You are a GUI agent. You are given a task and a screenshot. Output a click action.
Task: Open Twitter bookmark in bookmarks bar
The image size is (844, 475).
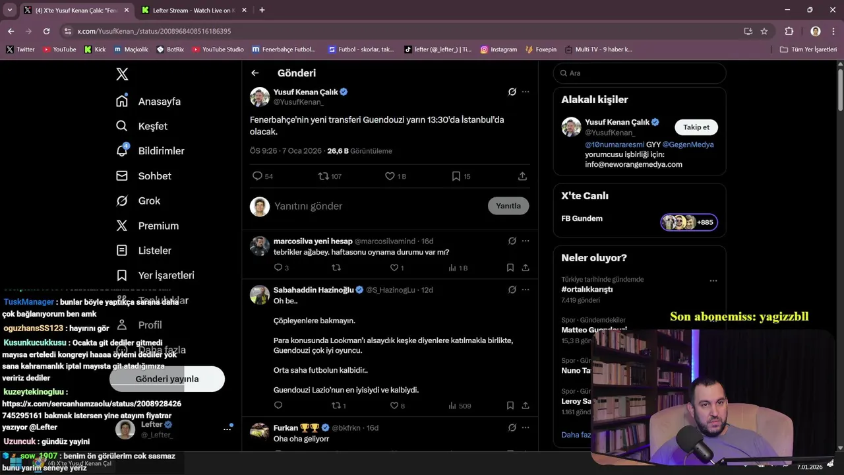[x=20, y=49]
